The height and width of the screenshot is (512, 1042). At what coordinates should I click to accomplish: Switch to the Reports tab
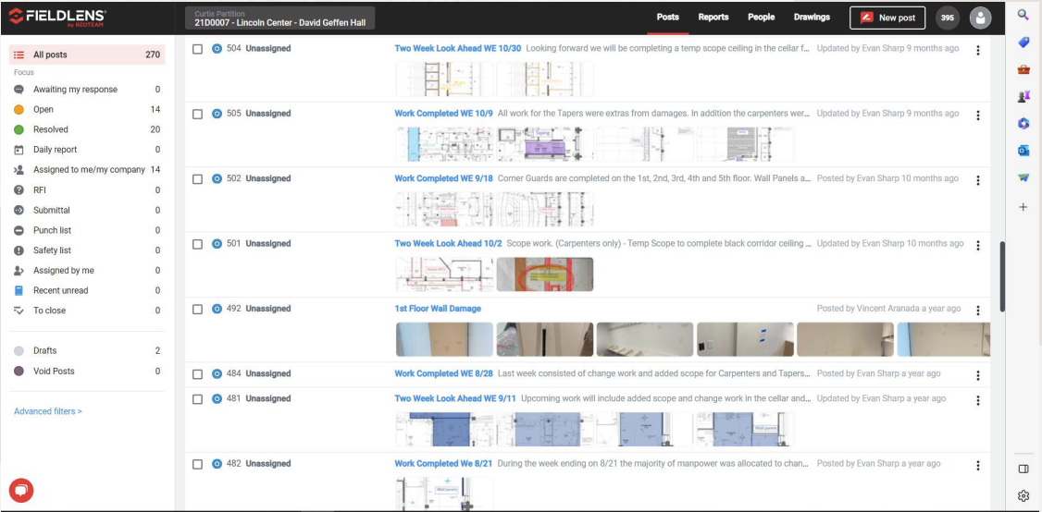tap(713, 18)
